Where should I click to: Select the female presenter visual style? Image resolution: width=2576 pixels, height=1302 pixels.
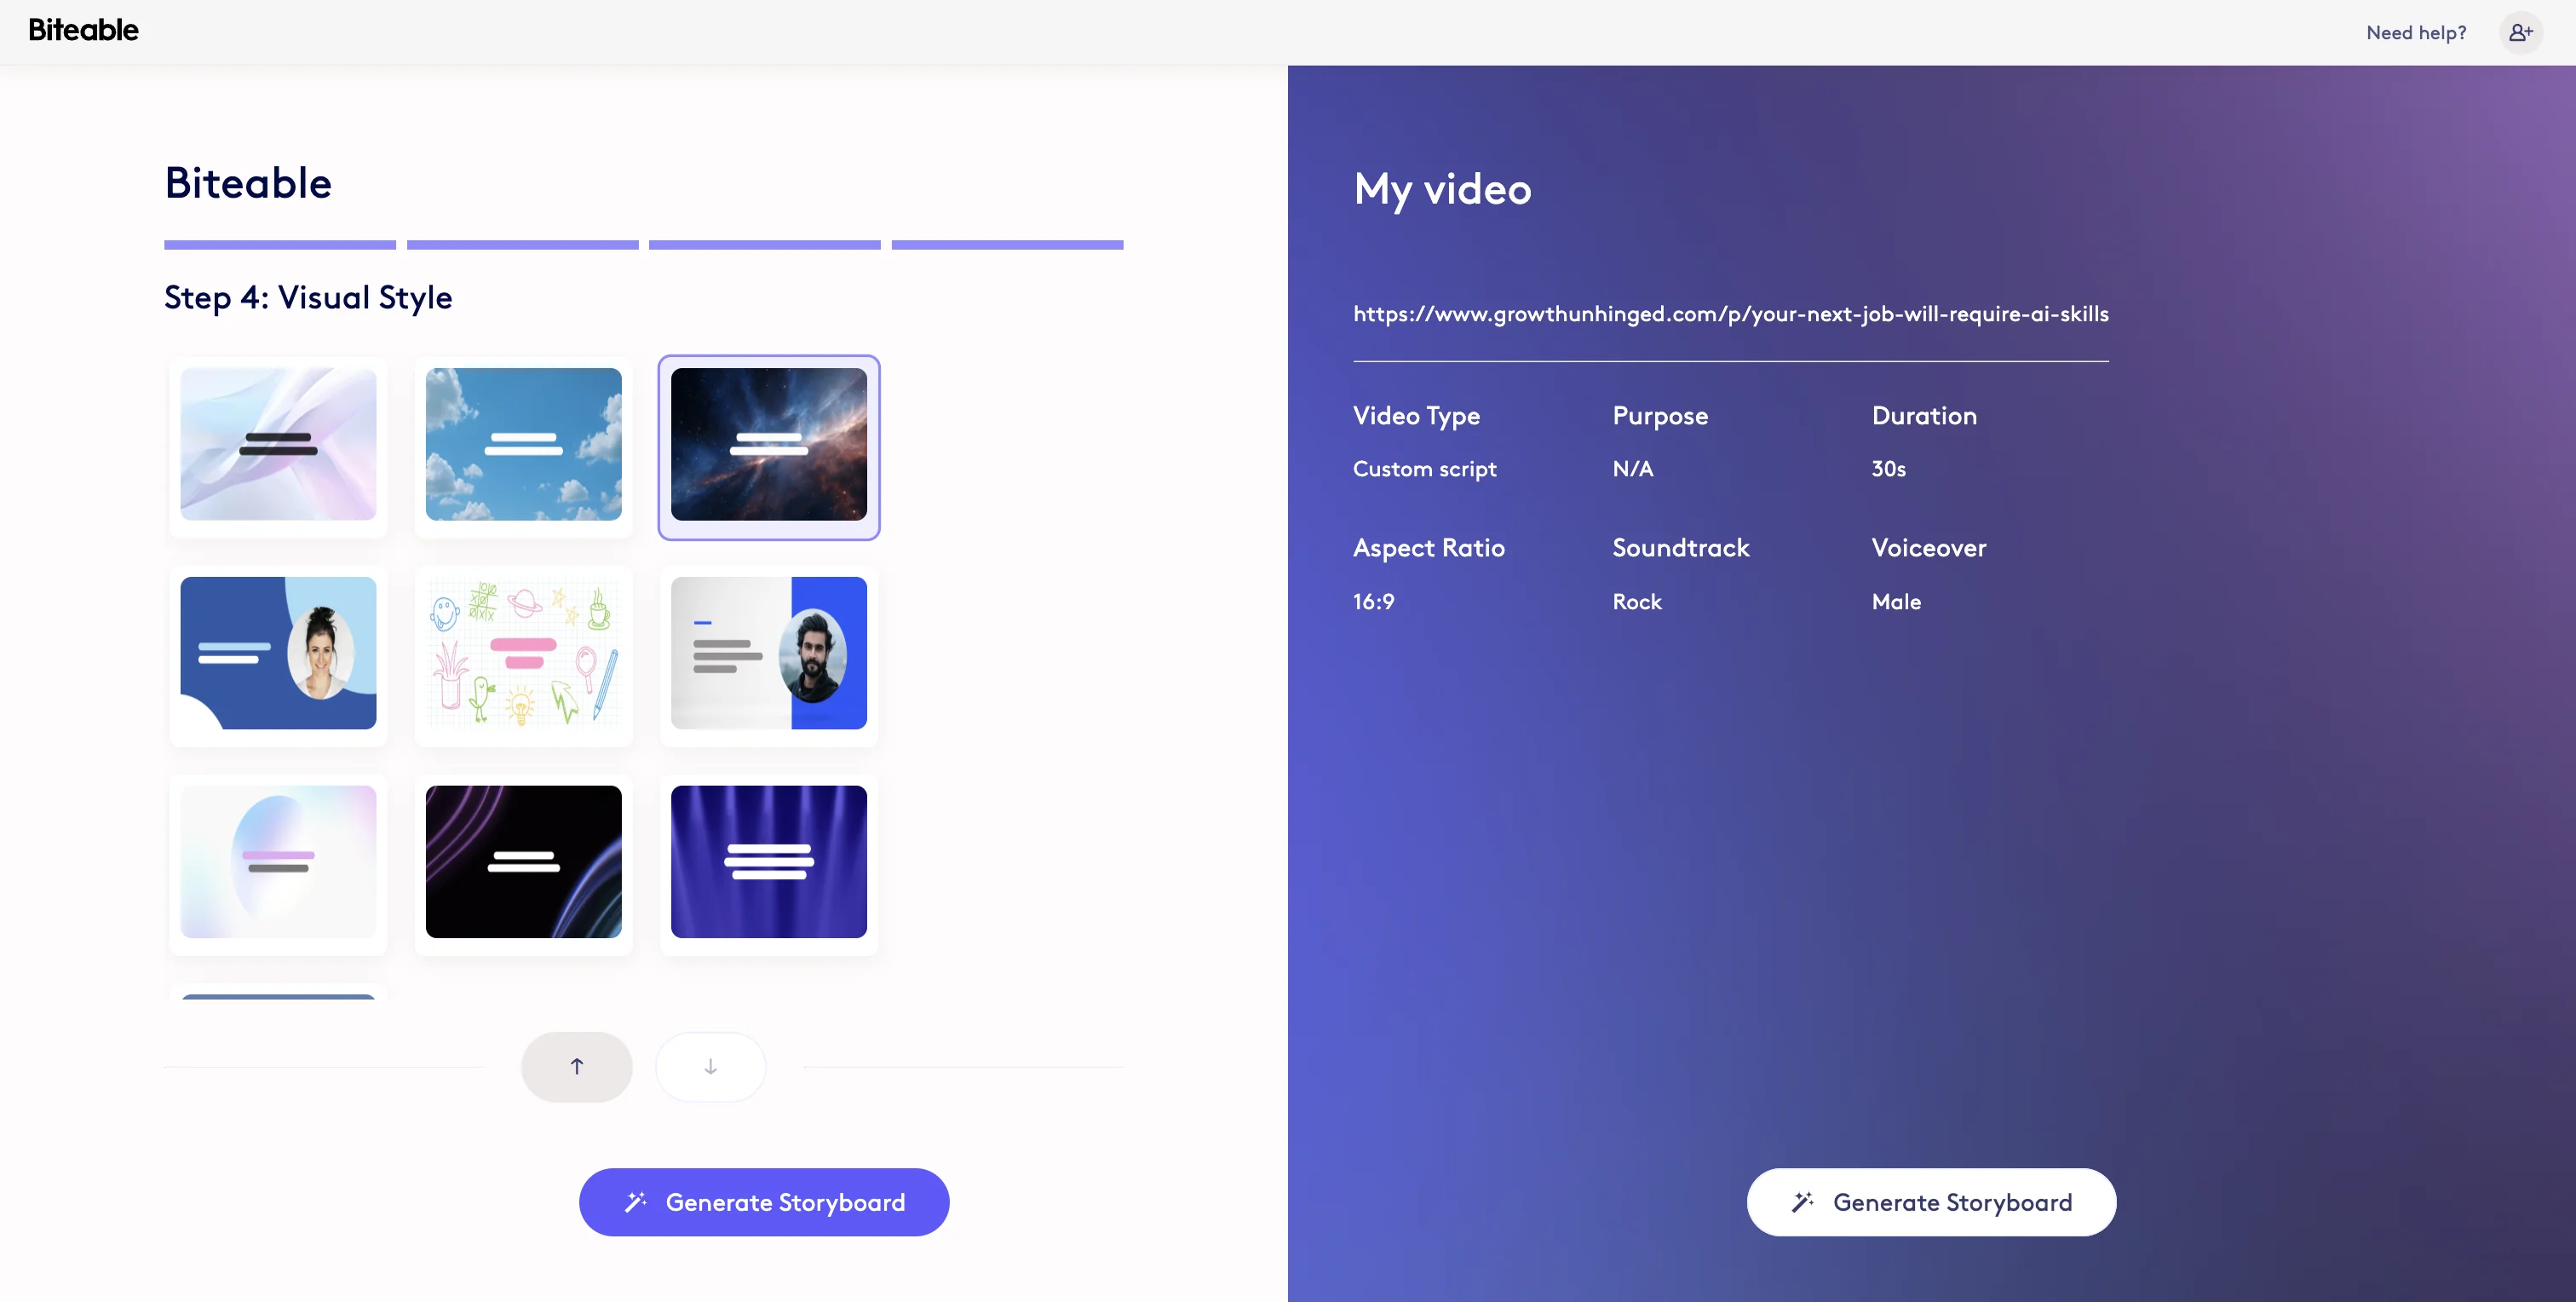[277, 655]
